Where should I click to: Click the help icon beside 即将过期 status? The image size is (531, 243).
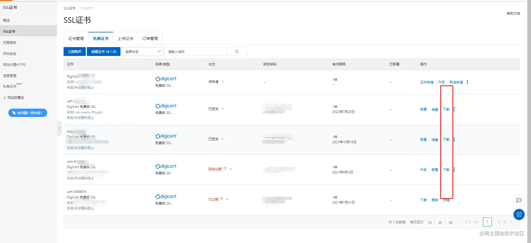[x=225, y=168]
